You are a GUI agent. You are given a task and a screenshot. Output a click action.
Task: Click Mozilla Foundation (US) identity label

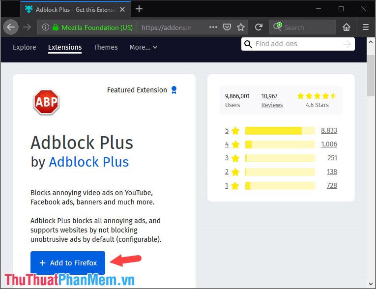(x=97, y=28)
